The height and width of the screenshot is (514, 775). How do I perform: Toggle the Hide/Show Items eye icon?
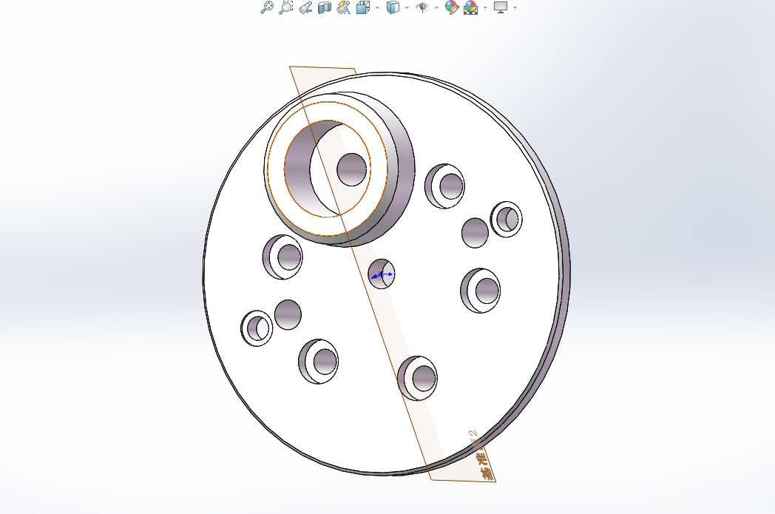click(422, 7)
